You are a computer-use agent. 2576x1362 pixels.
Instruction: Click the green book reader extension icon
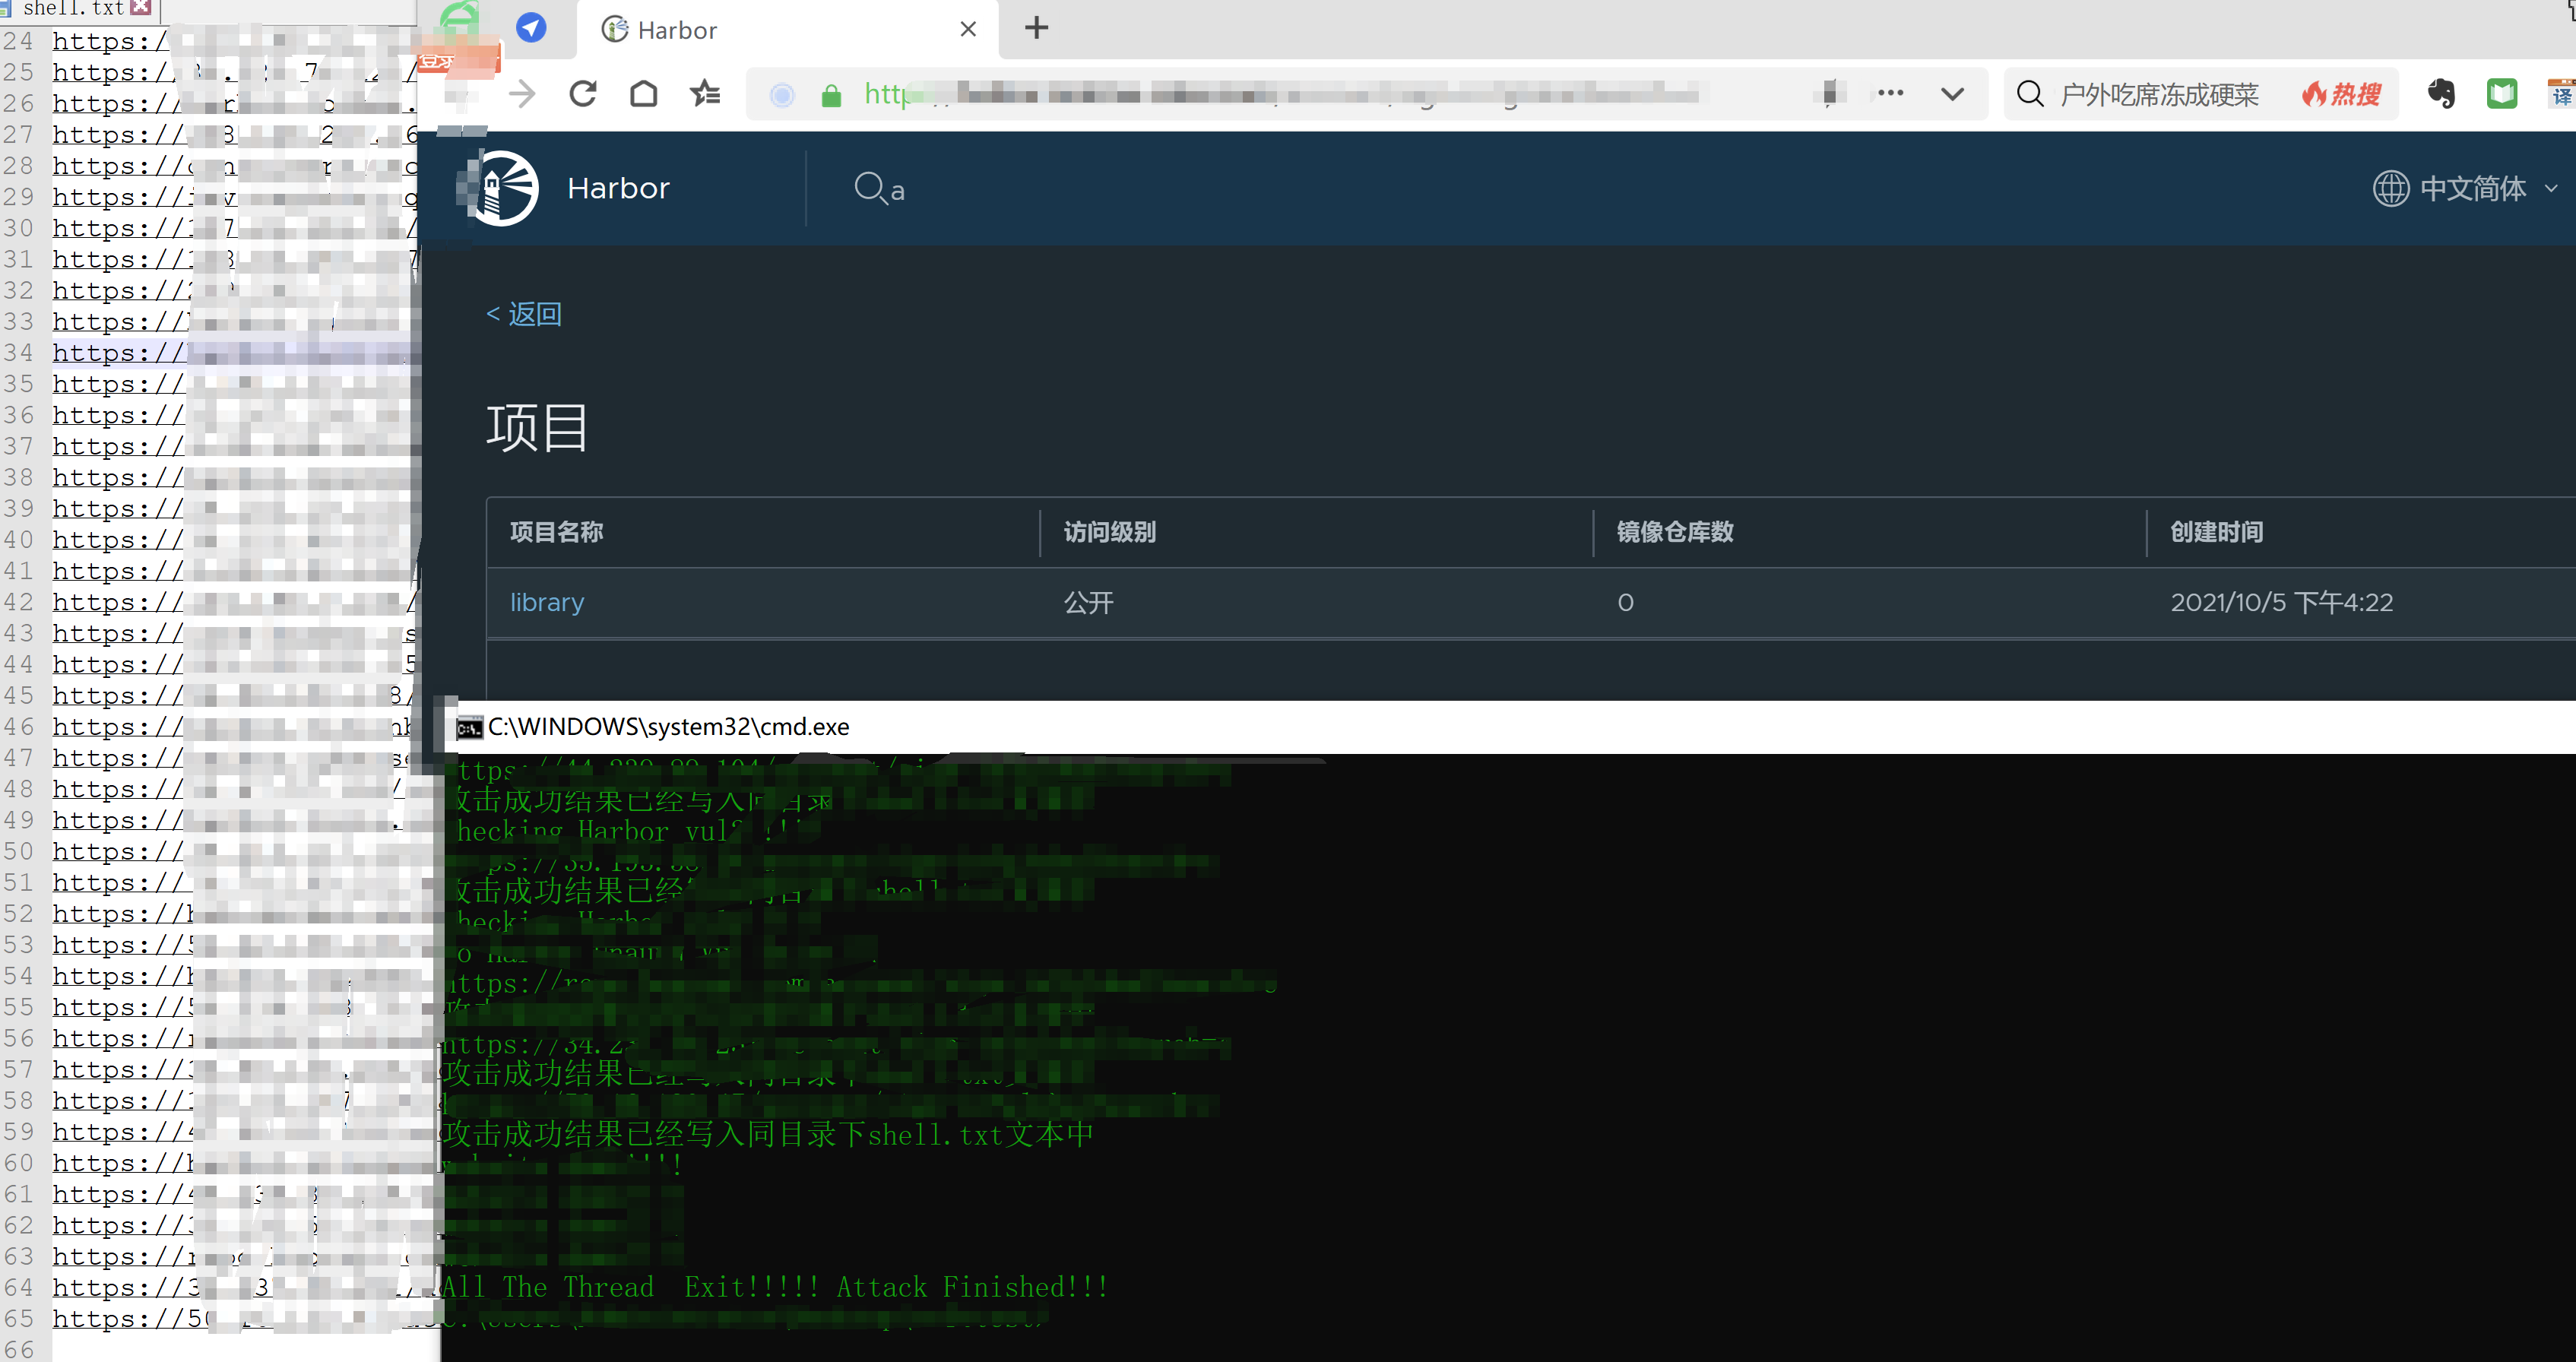click(x=2501, y=94)
